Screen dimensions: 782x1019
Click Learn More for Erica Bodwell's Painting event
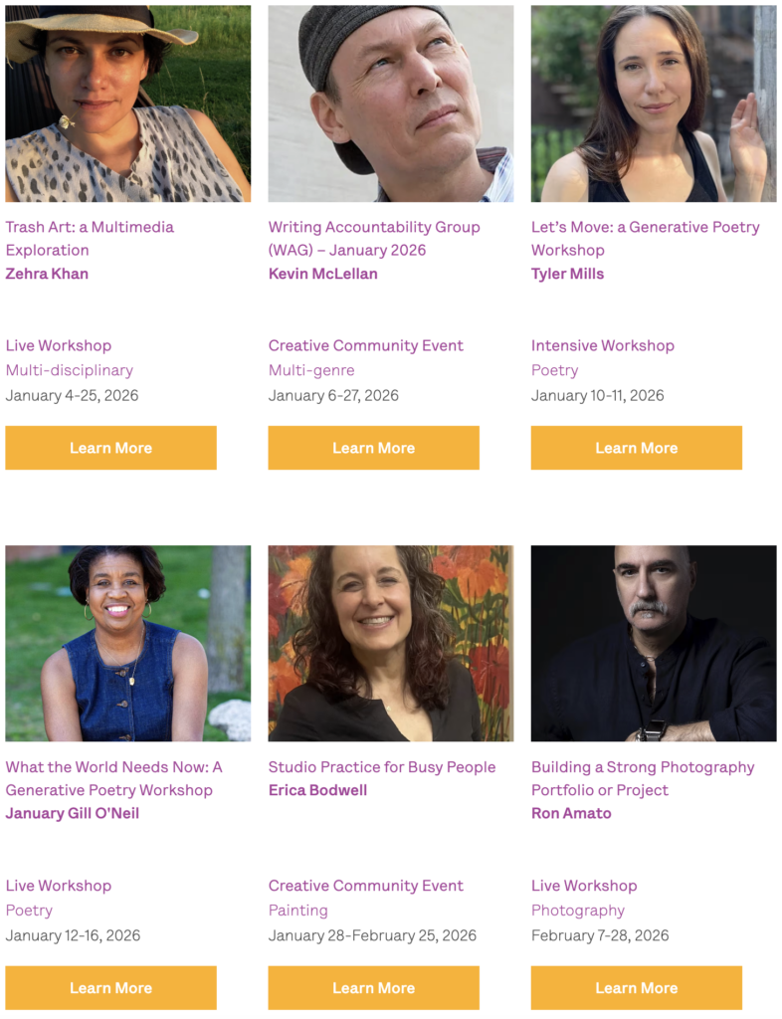[x=373, y=988]
